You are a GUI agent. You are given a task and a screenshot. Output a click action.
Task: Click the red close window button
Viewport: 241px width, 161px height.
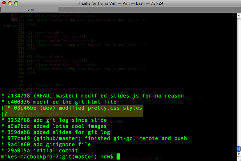point(4,3)
